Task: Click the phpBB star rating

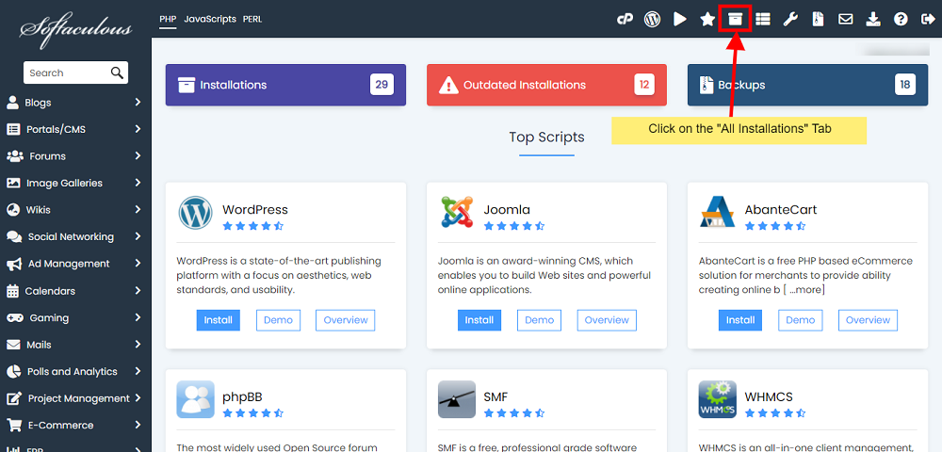Action: (252, 413)
